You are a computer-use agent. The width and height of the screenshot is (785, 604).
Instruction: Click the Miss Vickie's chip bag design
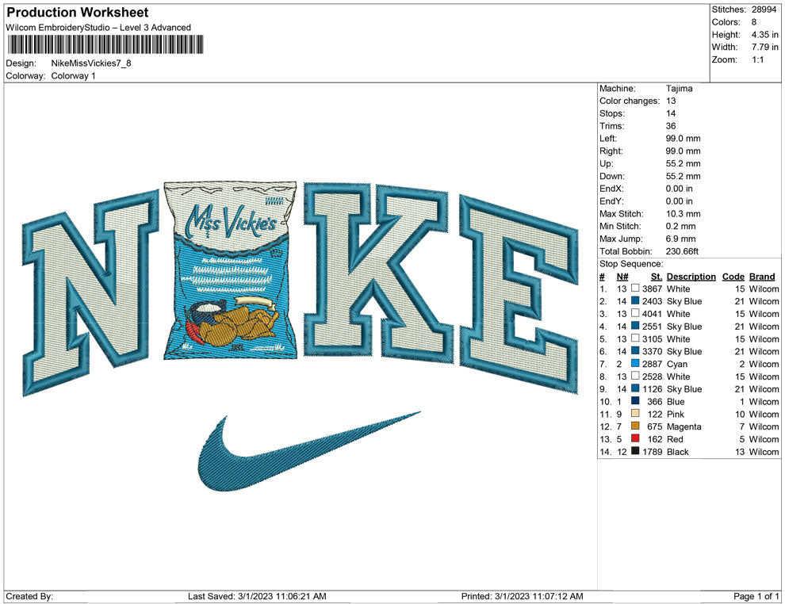[x=229, y=270]
